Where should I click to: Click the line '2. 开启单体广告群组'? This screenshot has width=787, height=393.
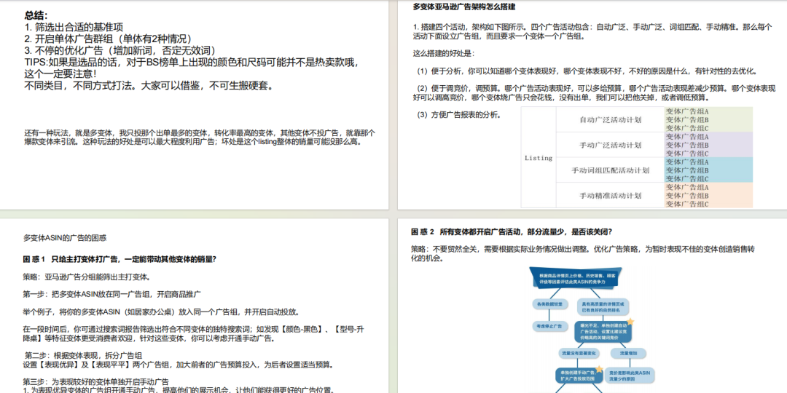108,39
